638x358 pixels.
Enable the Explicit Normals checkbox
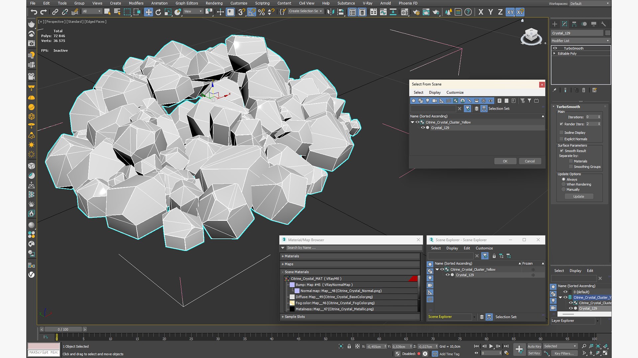pyautogui.click(x=562, y=139)
